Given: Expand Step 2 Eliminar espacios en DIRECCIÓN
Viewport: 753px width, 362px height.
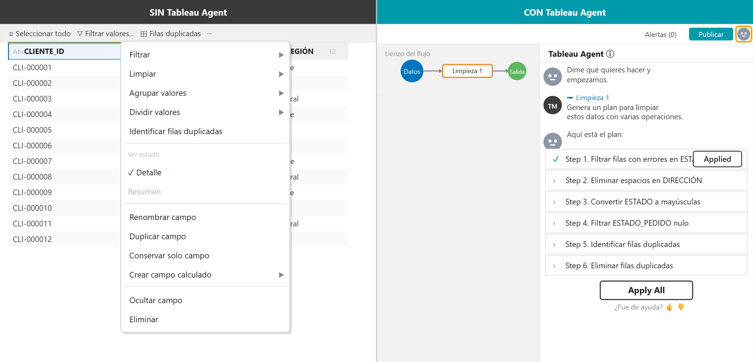Looking at the screenshot, I should (646, 180).
